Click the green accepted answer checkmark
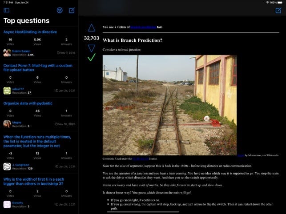 coord(92,57)
